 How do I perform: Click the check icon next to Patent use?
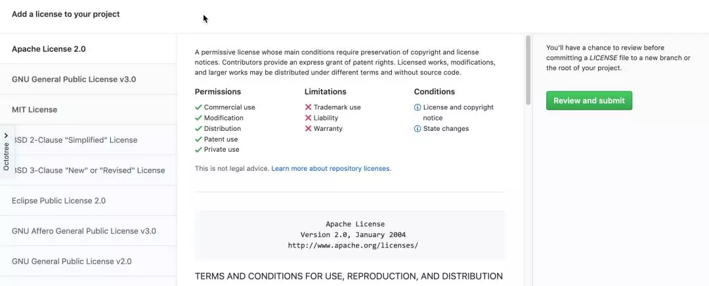[x=198, y=139]
